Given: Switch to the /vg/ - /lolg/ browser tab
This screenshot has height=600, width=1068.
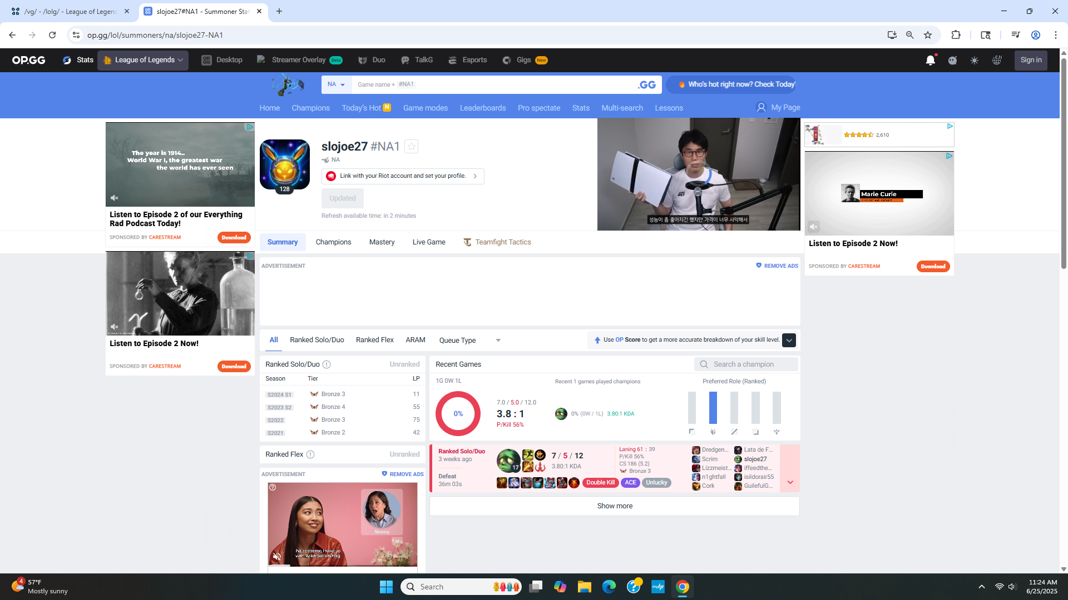Looking at the screenshot, I should point(71,11).
